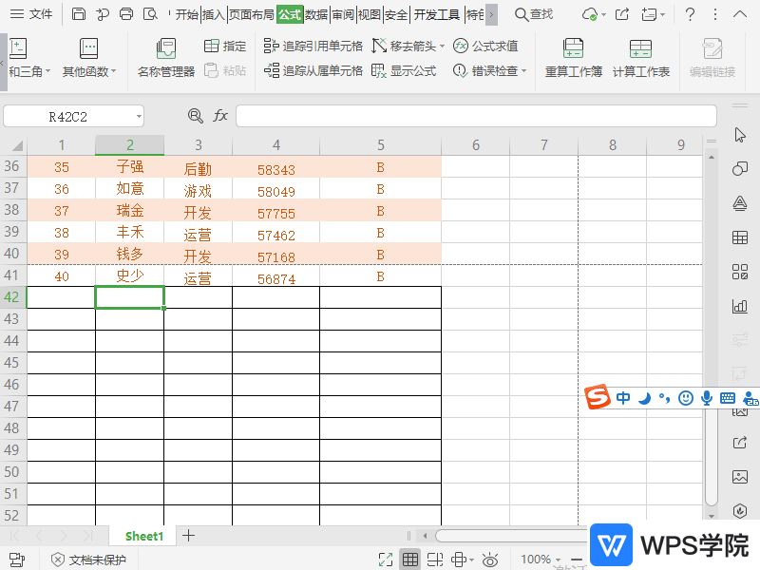Click the Recalculate Workbook (重算工作簿) icon

tap(573, 58)
